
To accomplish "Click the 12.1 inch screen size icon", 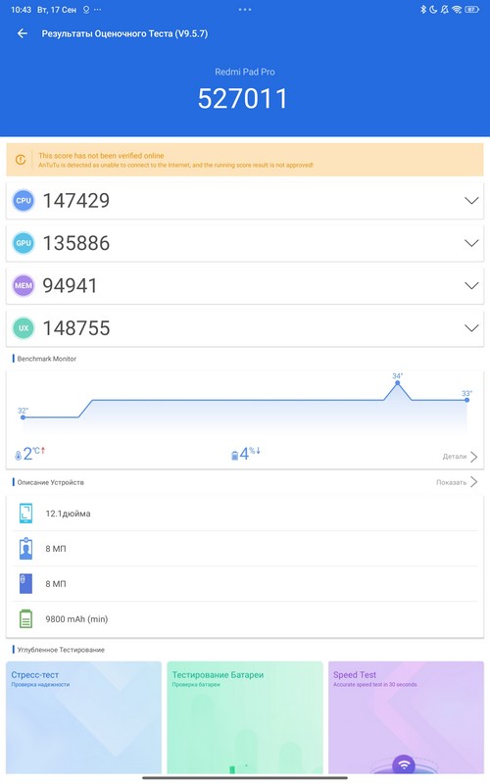I will (25, 514).
